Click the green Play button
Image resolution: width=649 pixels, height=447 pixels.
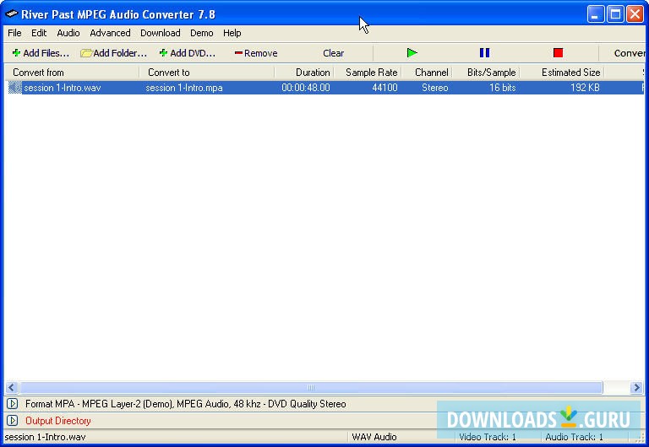[412, 53]
